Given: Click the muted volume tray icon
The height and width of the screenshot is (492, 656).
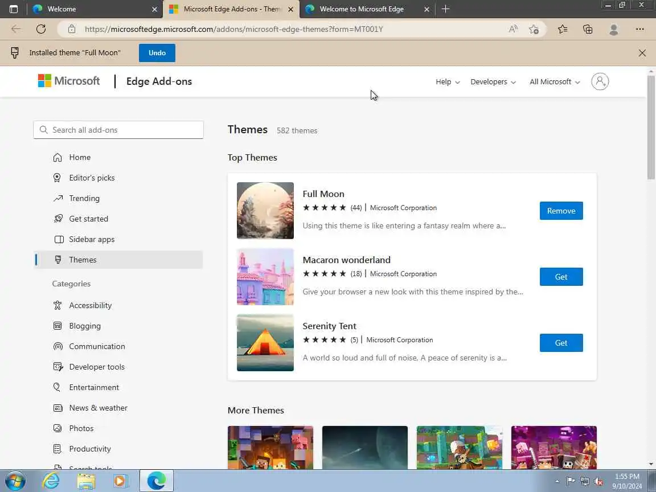Looking at the screenshot, I should point(598,482).
